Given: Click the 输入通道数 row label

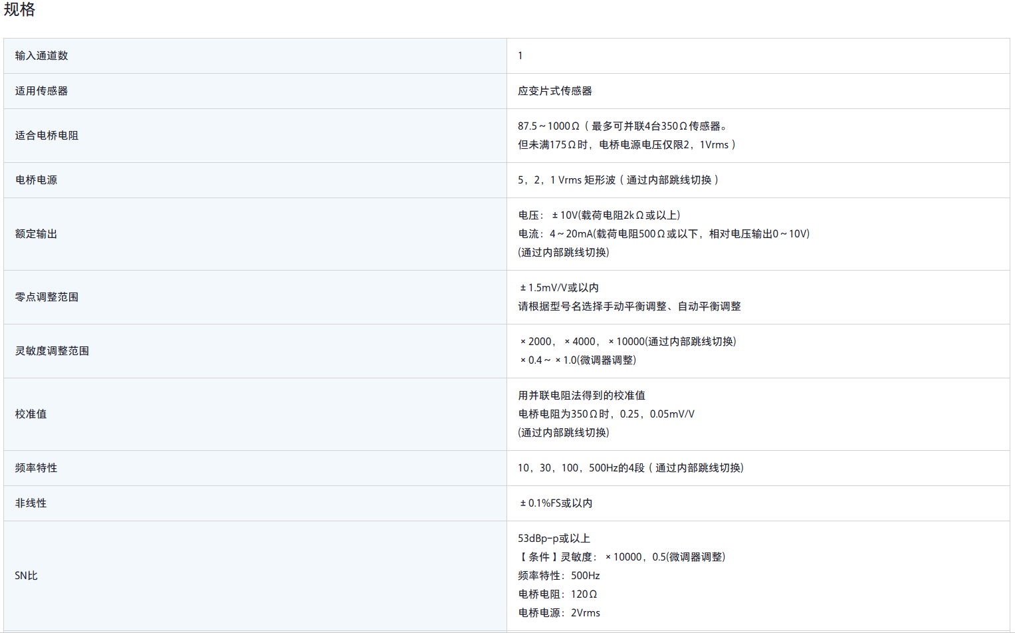Looking at the screenshot, I should click(x=41, y=56).
